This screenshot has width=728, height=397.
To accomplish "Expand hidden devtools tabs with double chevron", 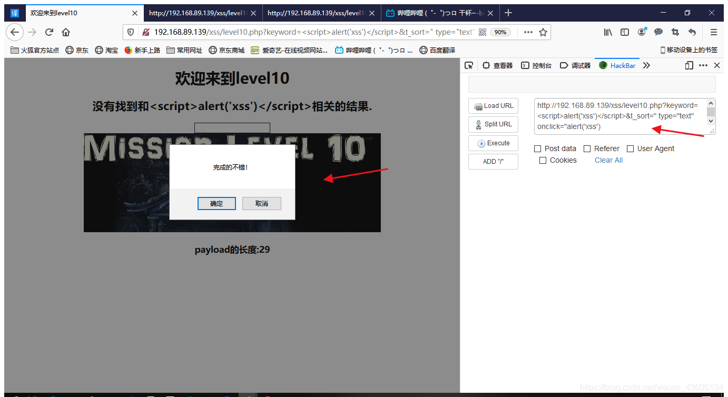I will tap(646, 65).
